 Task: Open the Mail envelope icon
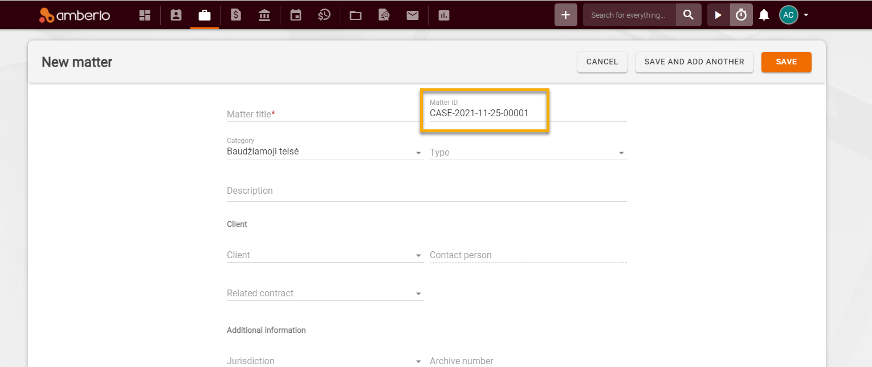(413, 15)
